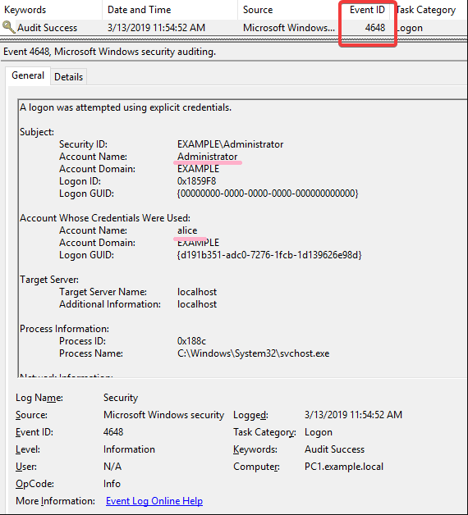The width and height of the screenshot is (468, 515).
Task: Click the Log Name value Security
Action: click(121, 398)
